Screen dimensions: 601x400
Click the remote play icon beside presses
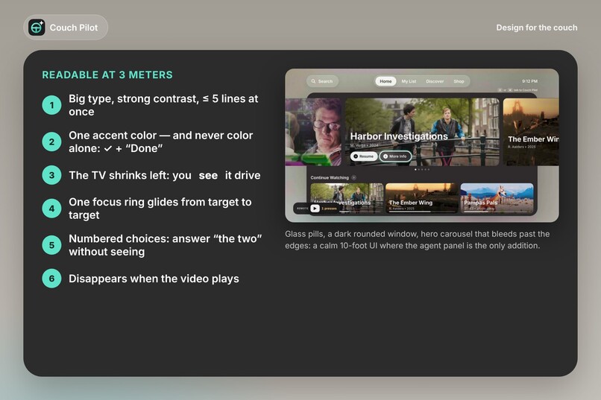point(315,209)
